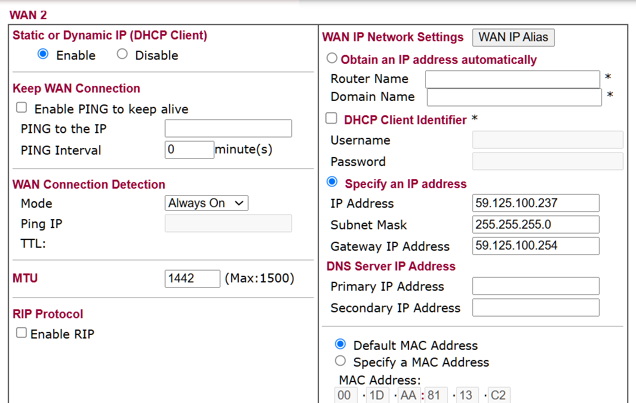Viewport: 636px width, 403px height.
Task: Click the Domain Name input field
Action: click(x=514, y=97)
